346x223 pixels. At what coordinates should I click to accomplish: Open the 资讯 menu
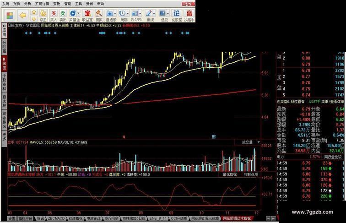point(89,4)
